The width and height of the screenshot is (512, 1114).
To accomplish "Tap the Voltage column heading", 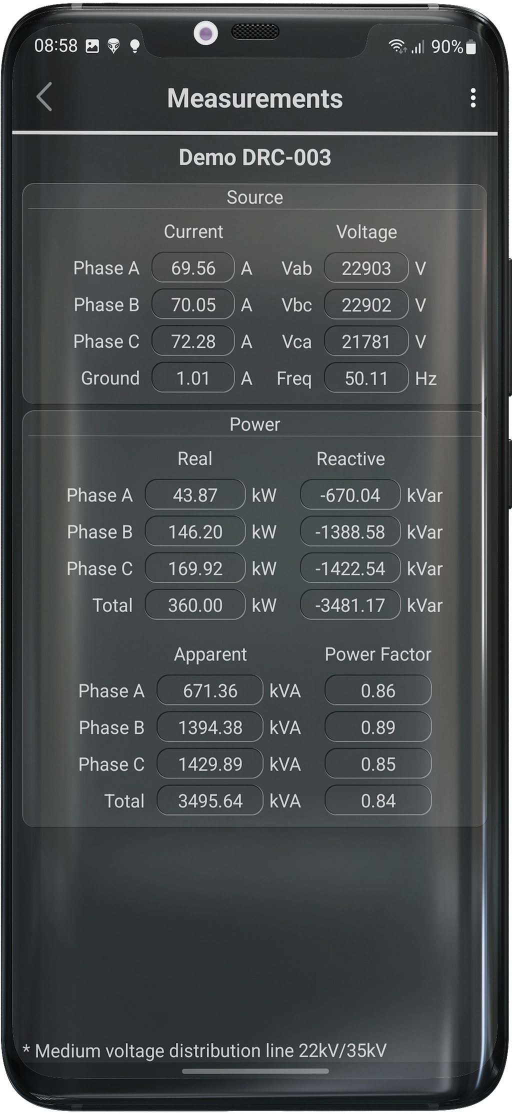I will coord(366,232).
